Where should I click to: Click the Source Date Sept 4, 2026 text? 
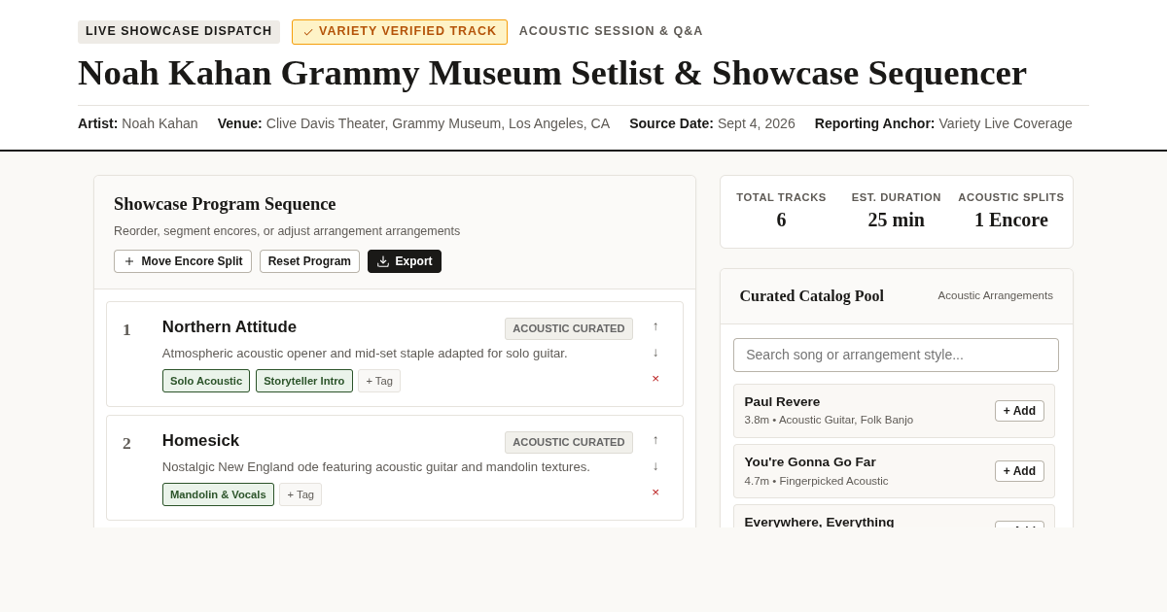[x=712, y=123]
